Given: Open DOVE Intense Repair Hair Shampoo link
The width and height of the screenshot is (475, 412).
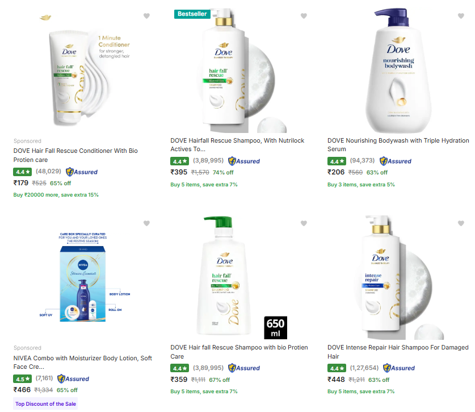Looking at the screenshot, I should (x=398, y=351).
